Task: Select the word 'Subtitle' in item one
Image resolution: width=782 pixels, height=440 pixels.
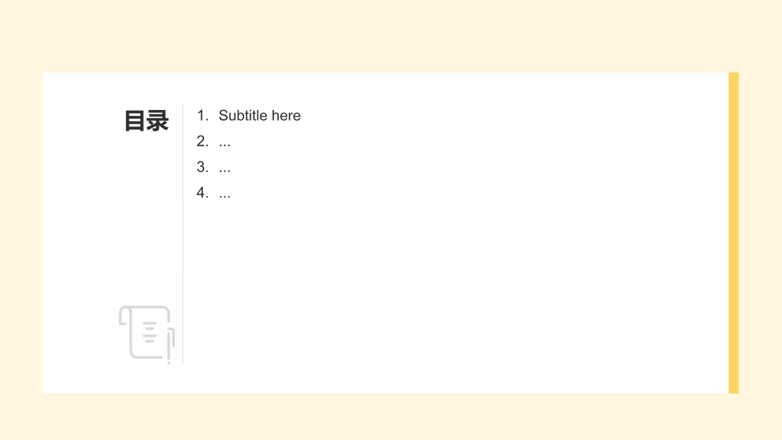Action: click(243, 116)
